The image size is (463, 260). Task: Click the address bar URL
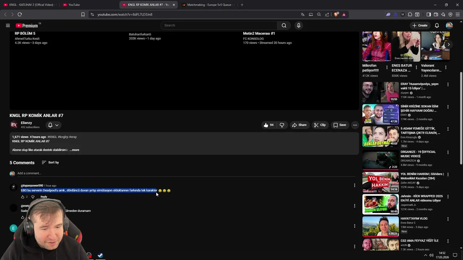125,14
